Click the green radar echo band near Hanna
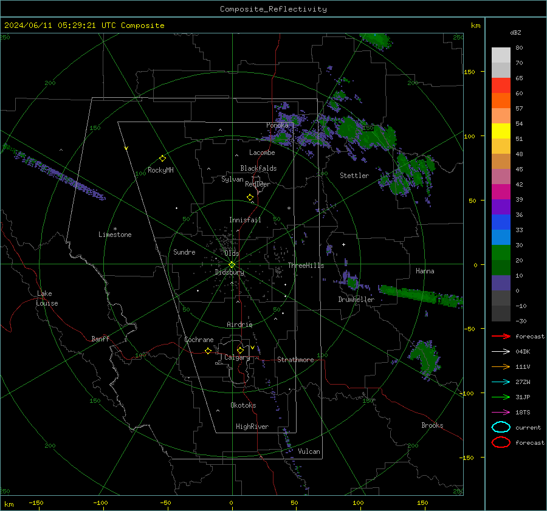The height and width of the screenshot is (511, 547). (421, 295)
